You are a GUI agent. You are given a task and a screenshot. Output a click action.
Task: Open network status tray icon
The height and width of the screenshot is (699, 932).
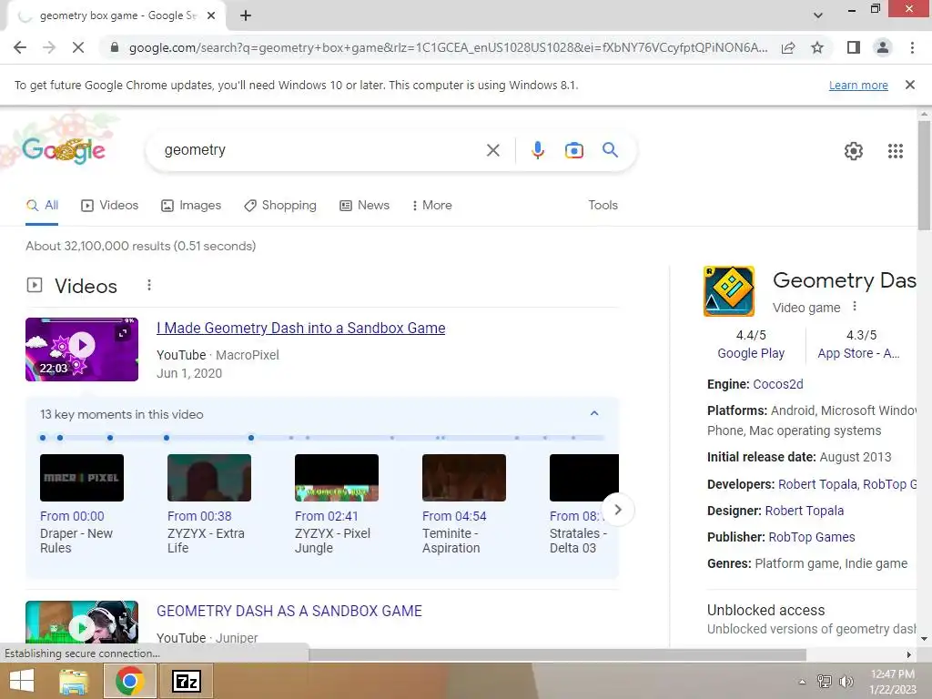[x=825, y=682]
